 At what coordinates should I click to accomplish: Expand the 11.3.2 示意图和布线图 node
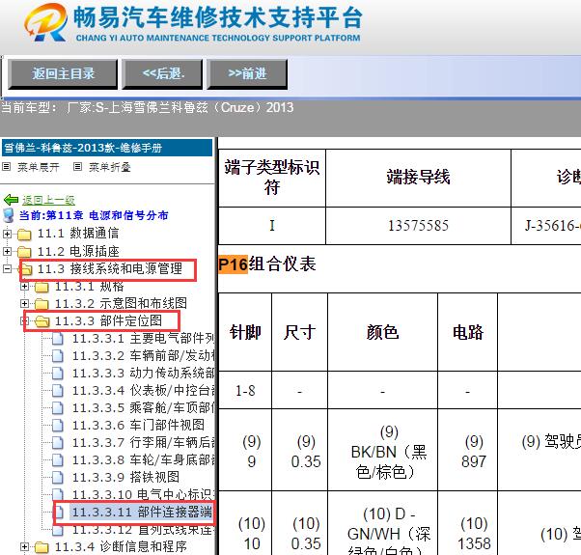point(24,304)
